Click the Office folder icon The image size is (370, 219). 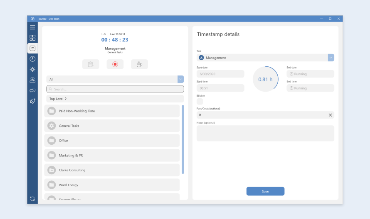52,141
